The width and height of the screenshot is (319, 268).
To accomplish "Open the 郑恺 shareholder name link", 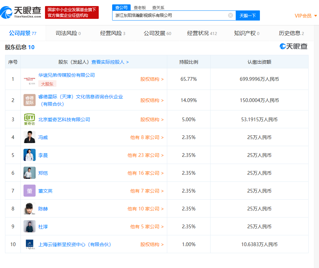I will (43, 173).
